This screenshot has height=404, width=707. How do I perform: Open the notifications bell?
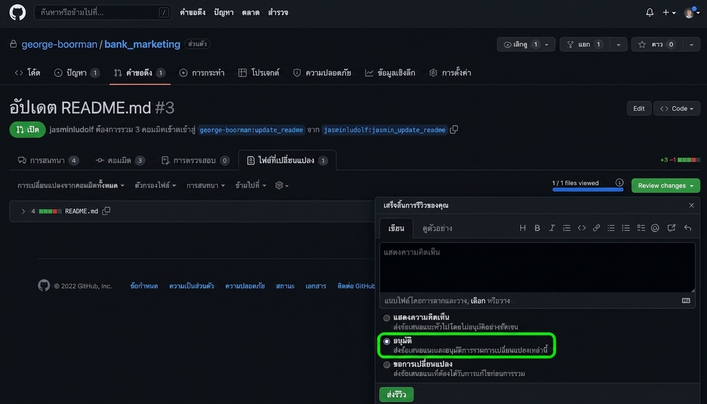[650, 12]
